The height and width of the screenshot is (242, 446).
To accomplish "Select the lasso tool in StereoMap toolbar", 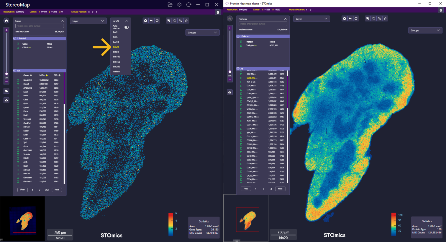I will coord(175,21).
